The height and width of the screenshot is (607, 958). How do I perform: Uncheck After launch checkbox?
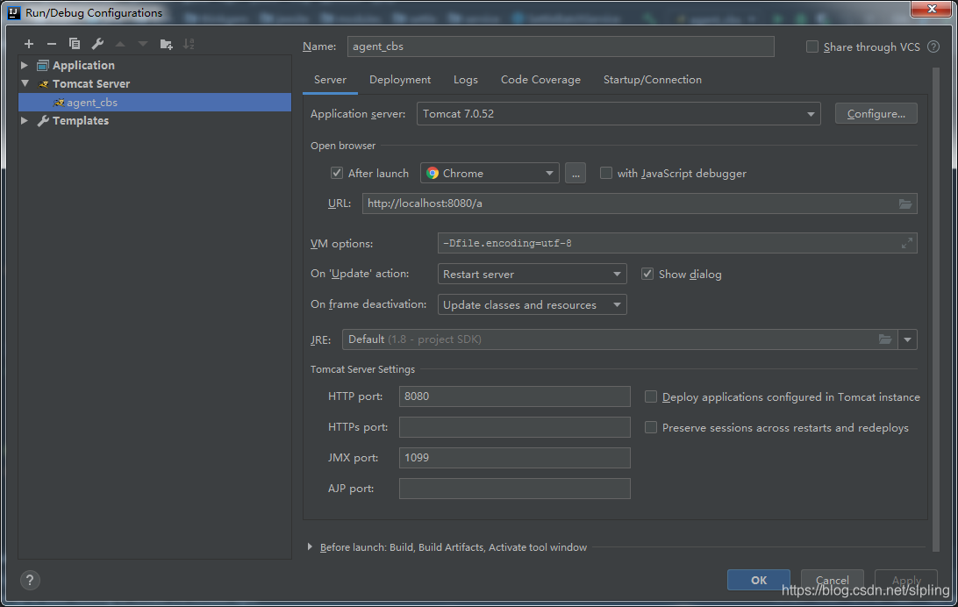(x=337, y=173)
